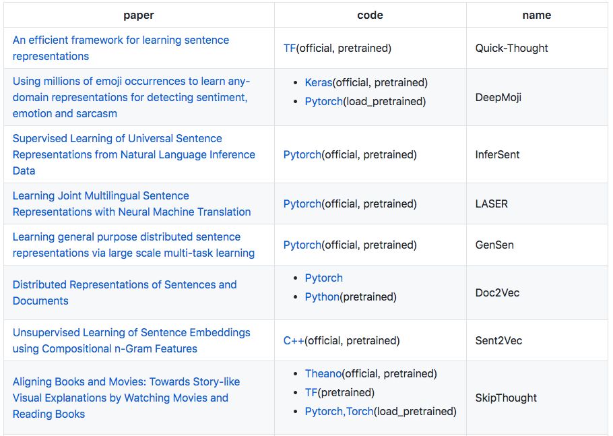Open the InferSent supervised learning paper
Image resolution: width=613 pixels, height=436 pixels.
(x=133, y=155)
